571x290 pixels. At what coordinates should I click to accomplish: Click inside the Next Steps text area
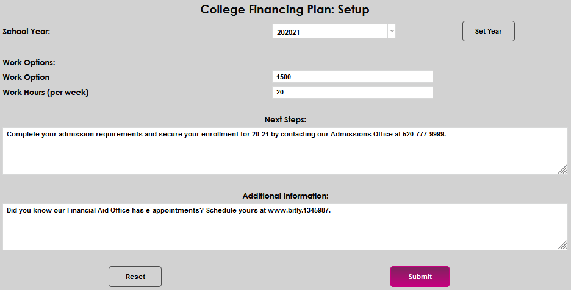click(285, 155)
